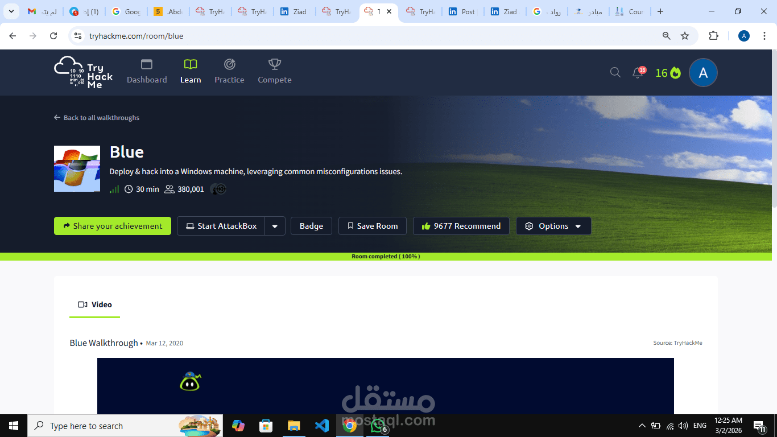Click Share your achievement button
777x437 pixels.
point(113,226)
